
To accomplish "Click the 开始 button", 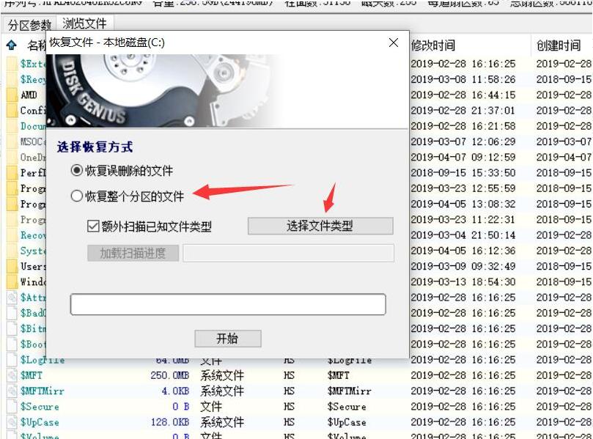I will click(x=228, y=338).
